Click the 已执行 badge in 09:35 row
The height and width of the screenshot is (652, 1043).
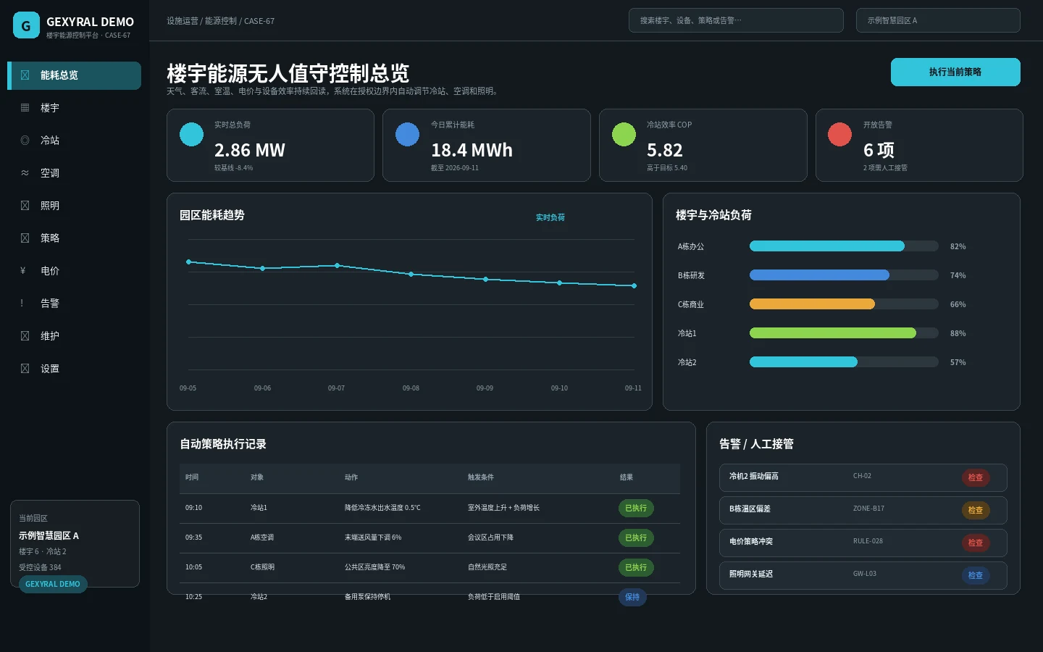636,538
